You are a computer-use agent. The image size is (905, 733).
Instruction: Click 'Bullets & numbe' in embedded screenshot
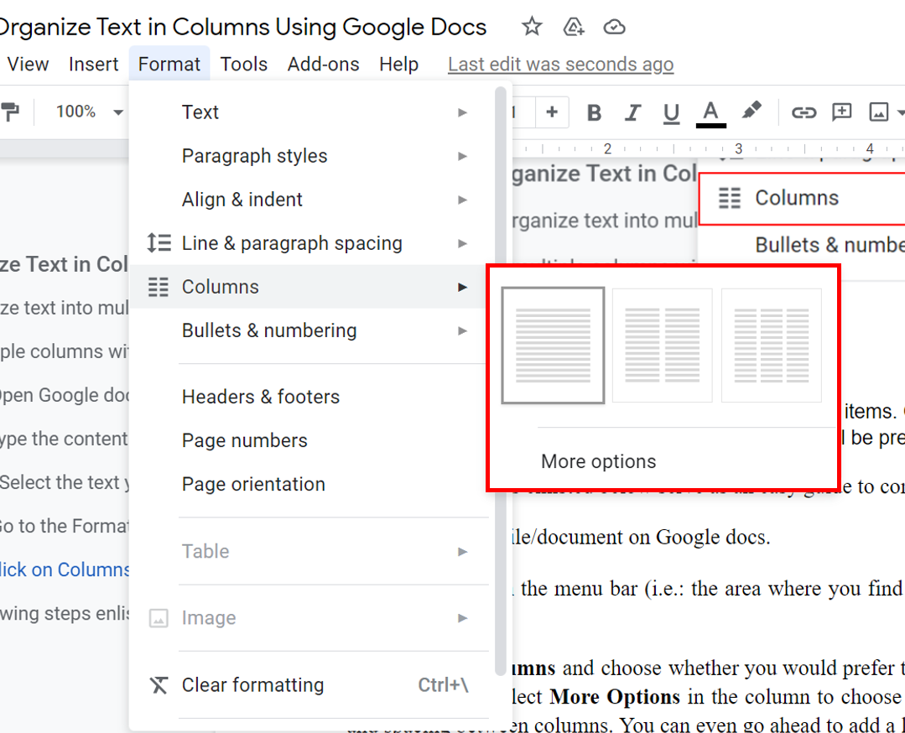(830, 245)
